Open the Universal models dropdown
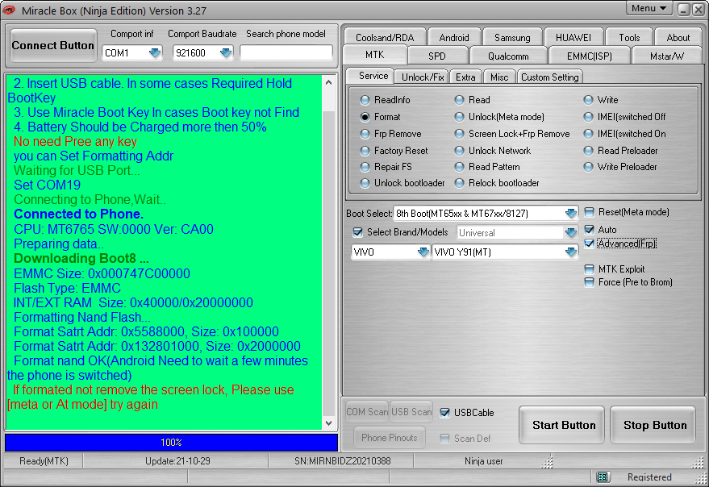 pos(571,232)
